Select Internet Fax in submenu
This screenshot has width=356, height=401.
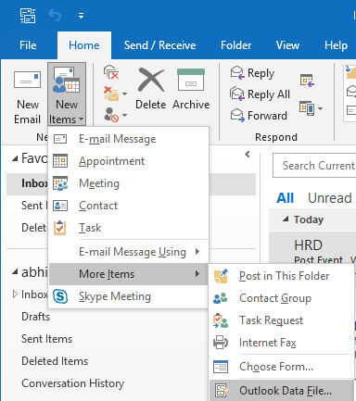tap(282, 343)
